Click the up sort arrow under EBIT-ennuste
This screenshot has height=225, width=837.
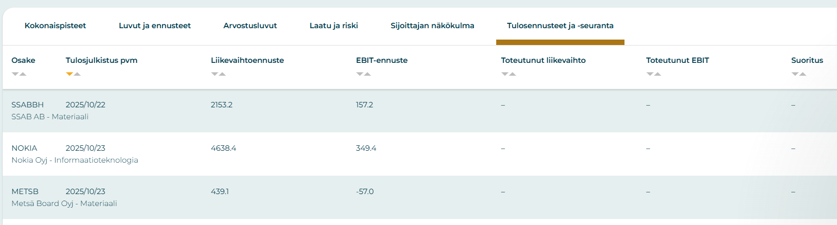(x=367, y=74)
